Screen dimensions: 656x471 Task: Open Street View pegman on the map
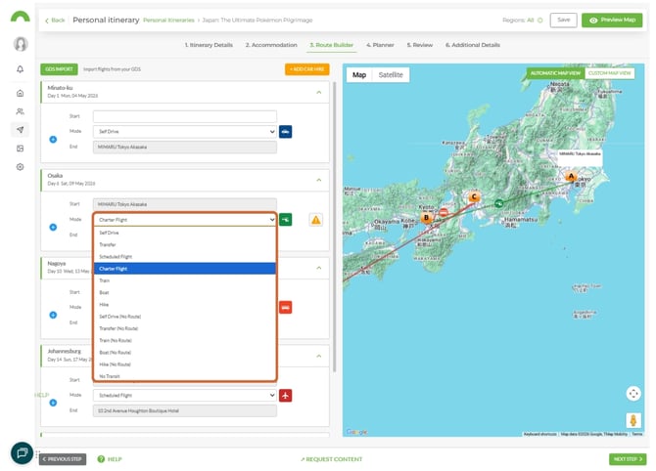coord(633,420)
